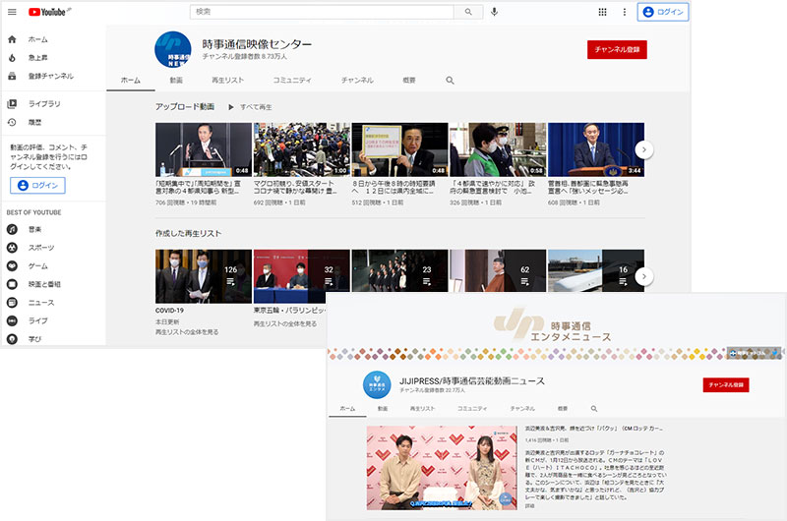Expand playlists row with right arrow
Viewport: 787px width, 521px height.
coord(643,276)
